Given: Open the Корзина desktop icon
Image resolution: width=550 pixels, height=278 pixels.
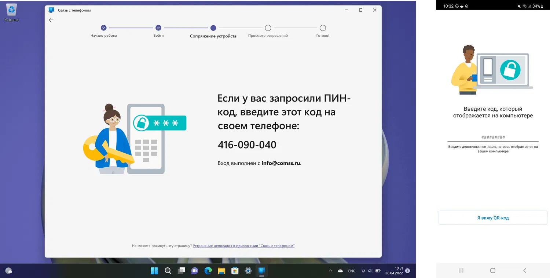Looking at the screenshot, I should pos(11,12).
